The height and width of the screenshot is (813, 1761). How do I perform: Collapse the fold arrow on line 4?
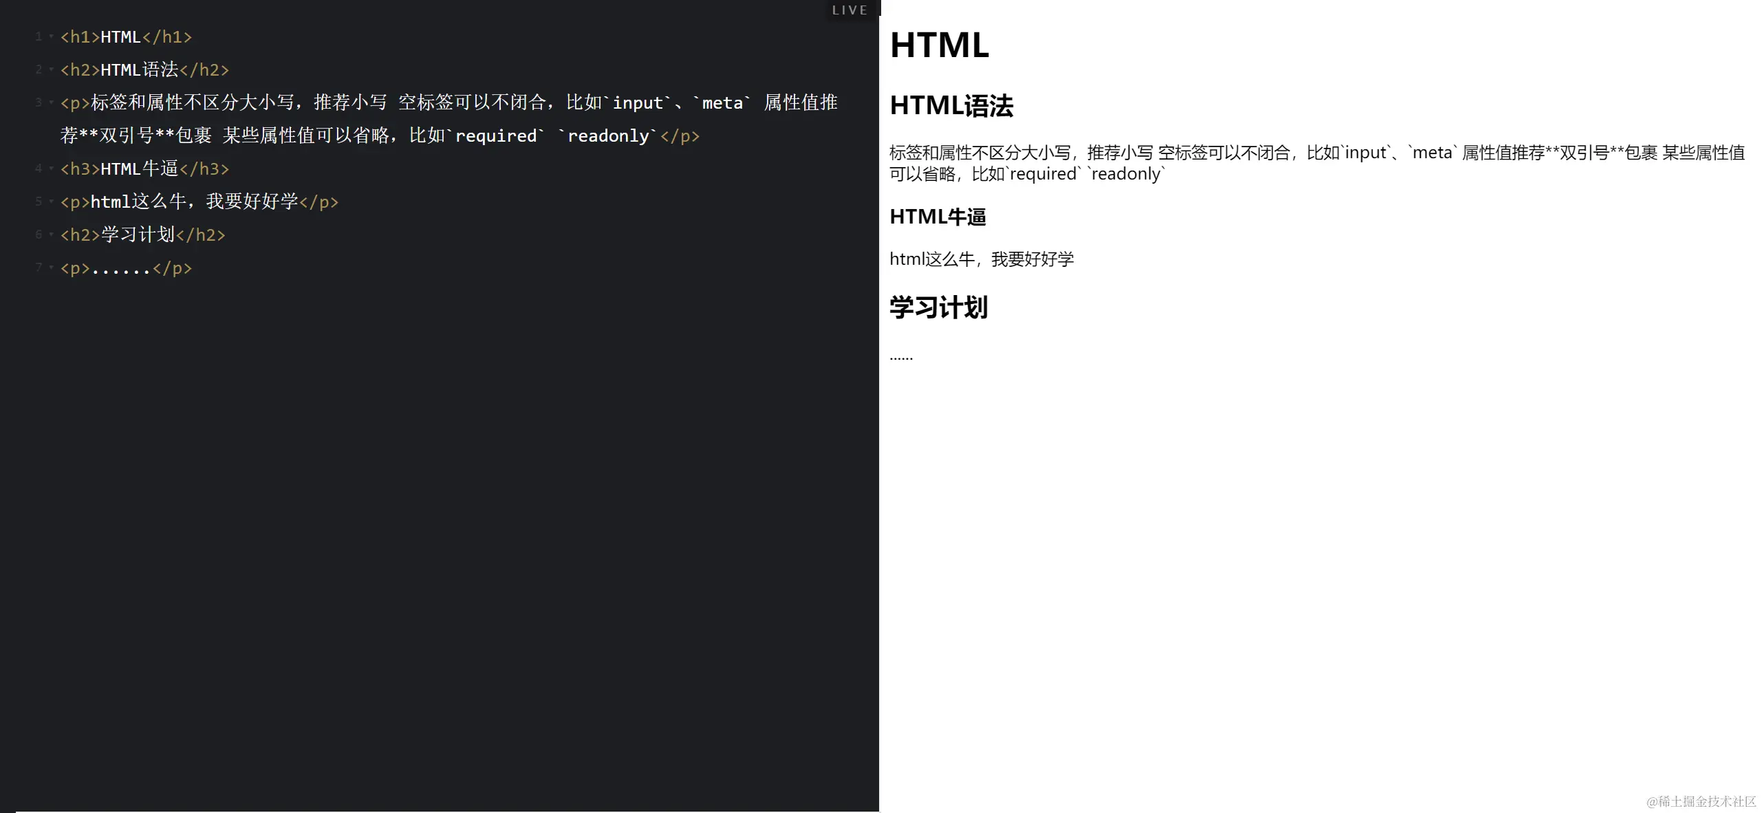pos(51,169)
